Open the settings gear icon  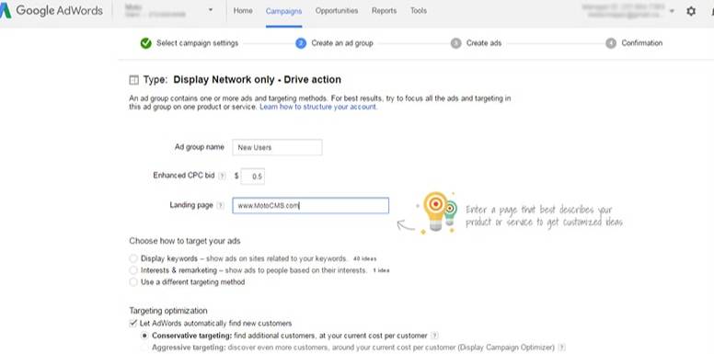[x=691, y=11]
